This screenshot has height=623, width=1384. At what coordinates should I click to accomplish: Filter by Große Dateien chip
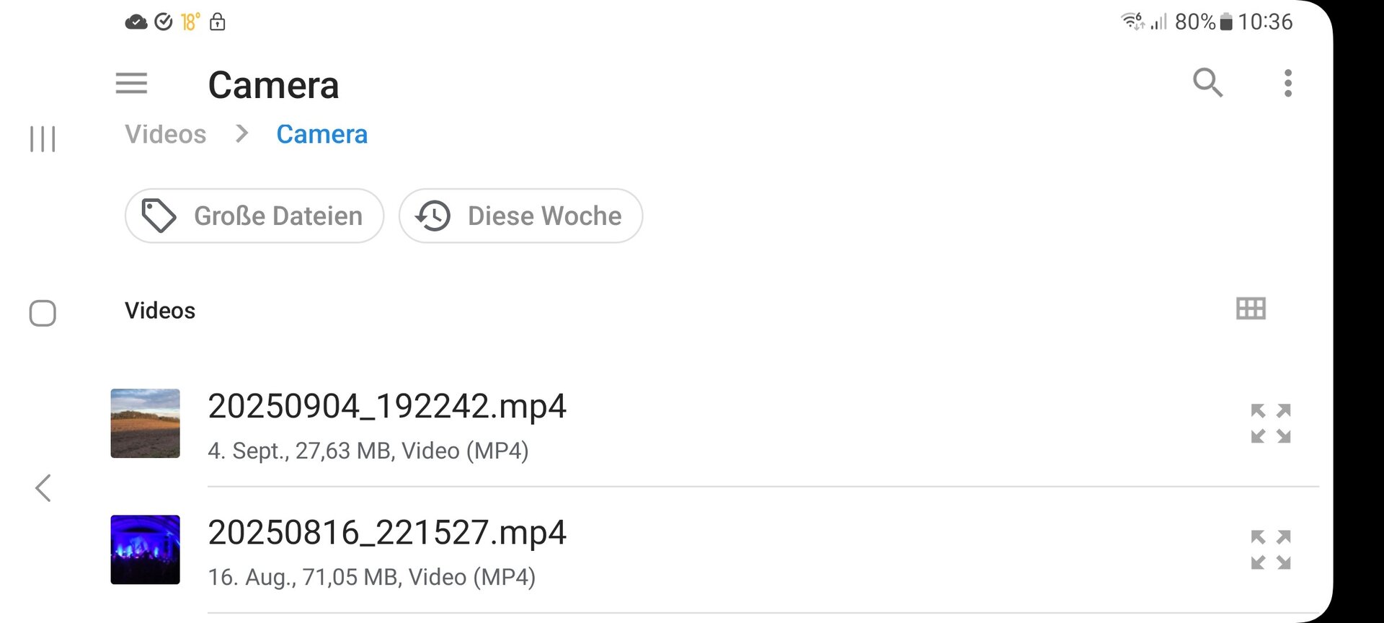(x=254, y=216)
